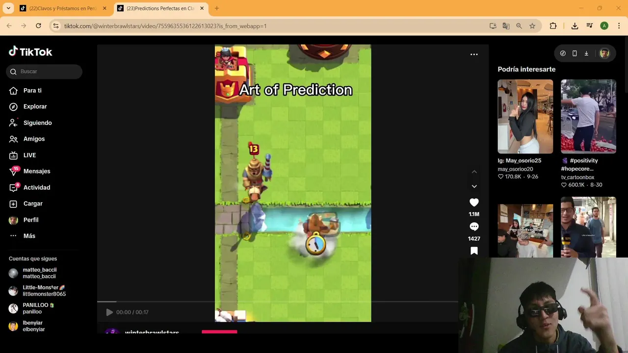This screenshot has width=628, height=353.
Task: Open the Actividad notifications
Action: pyautogui.click(x=37, y=187)
